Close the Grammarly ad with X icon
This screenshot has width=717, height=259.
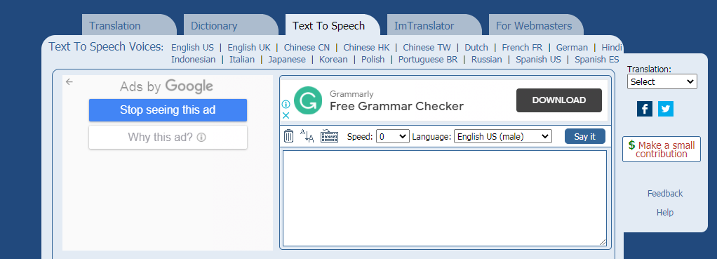[x=286, y=115]
